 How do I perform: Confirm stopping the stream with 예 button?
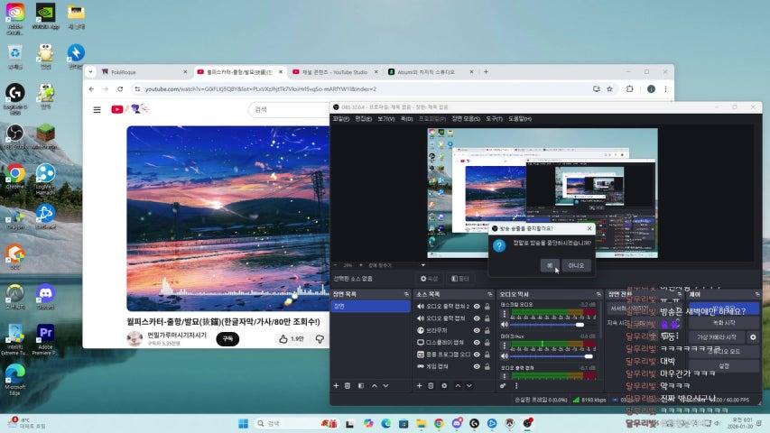click(x=548, y=265)
